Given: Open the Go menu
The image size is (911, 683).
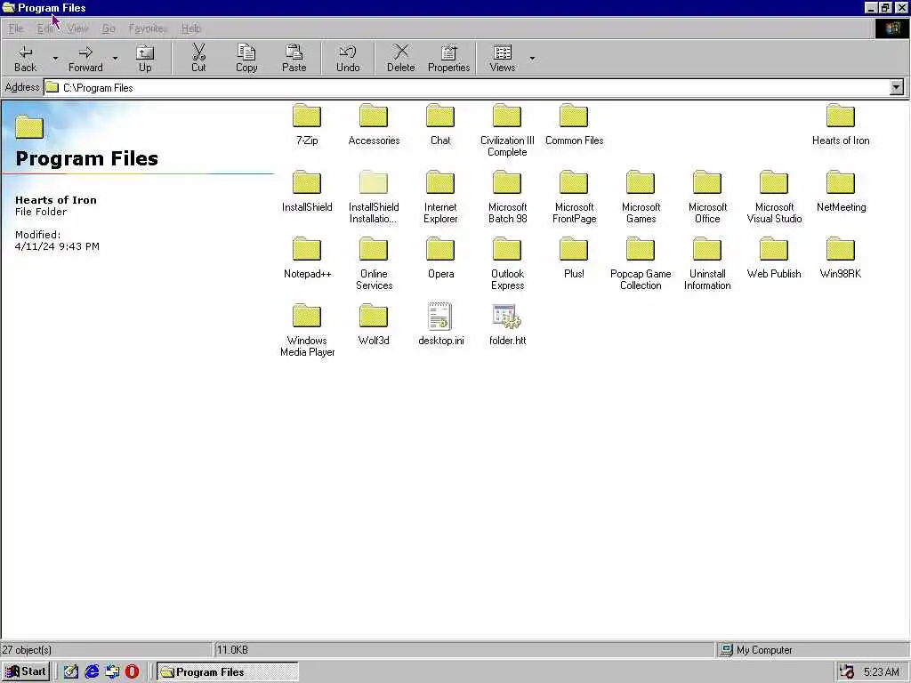Looking at the screenshot, I should 109,28.
